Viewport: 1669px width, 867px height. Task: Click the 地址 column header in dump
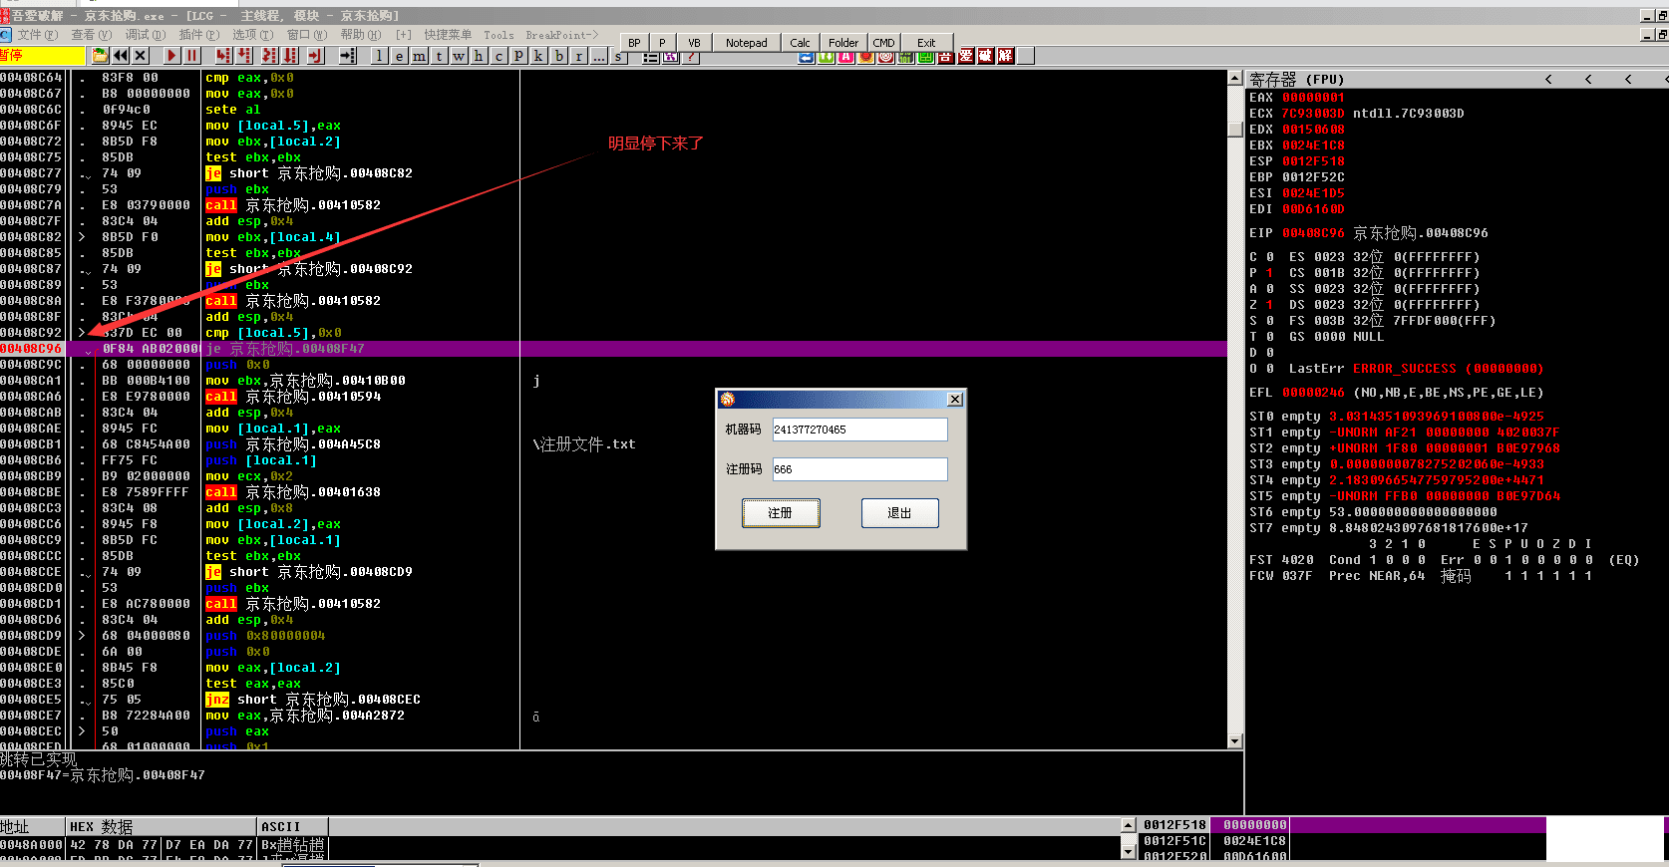33,826
